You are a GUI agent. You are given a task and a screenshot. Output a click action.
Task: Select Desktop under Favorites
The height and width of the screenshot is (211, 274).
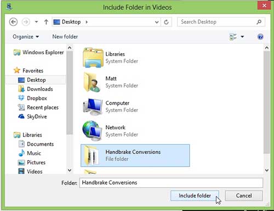tap(36, 80)
